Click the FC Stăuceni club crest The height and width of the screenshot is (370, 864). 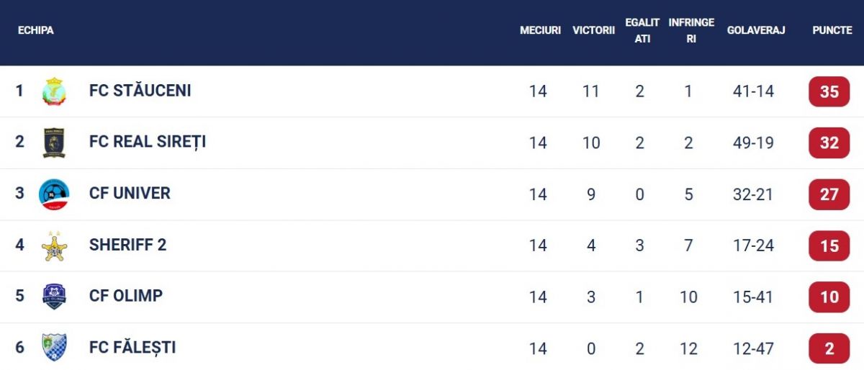pos(54,91)
